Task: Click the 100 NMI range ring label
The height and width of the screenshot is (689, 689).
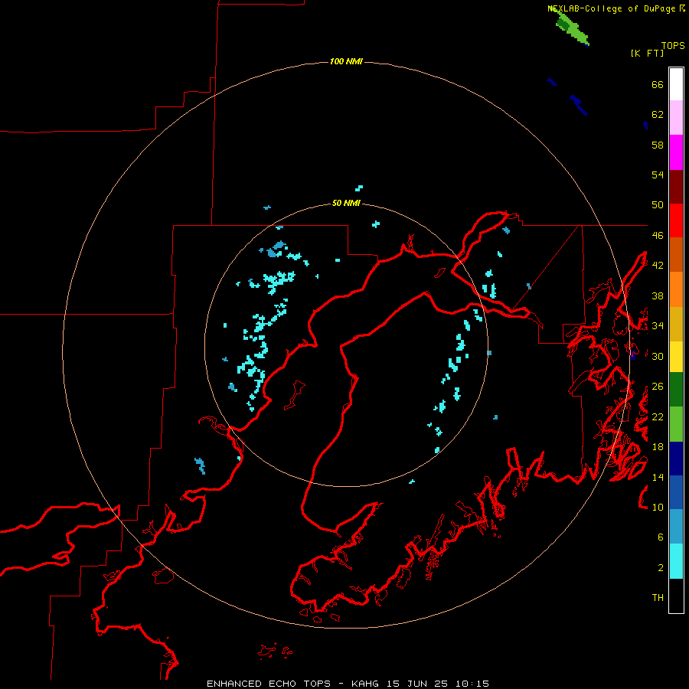Action: (346, 61)
